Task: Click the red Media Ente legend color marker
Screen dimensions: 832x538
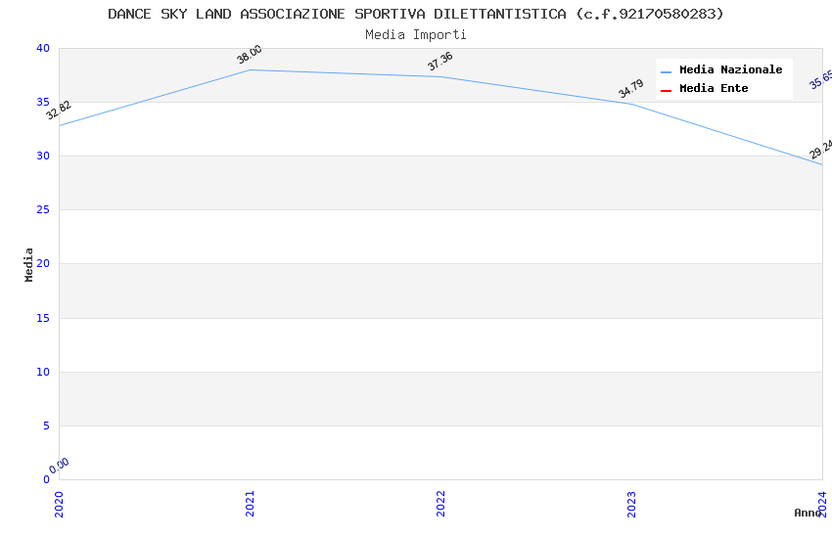Action: [x=666, y=91]
